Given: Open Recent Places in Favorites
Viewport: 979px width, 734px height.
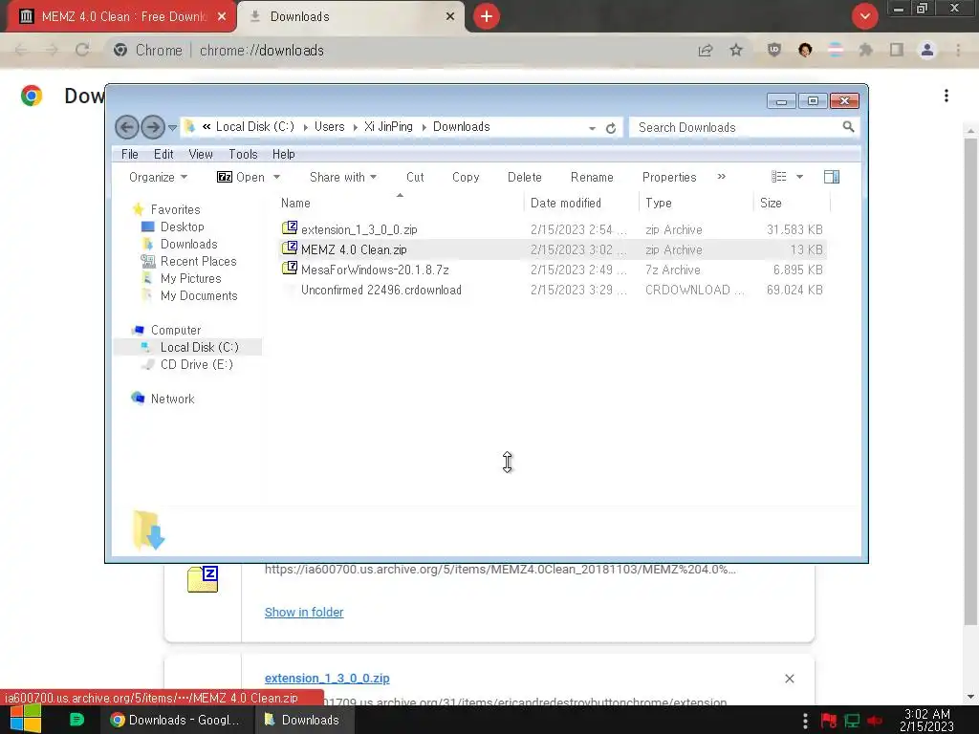Looking at the screenshot, I should click(x=198, y=261).
